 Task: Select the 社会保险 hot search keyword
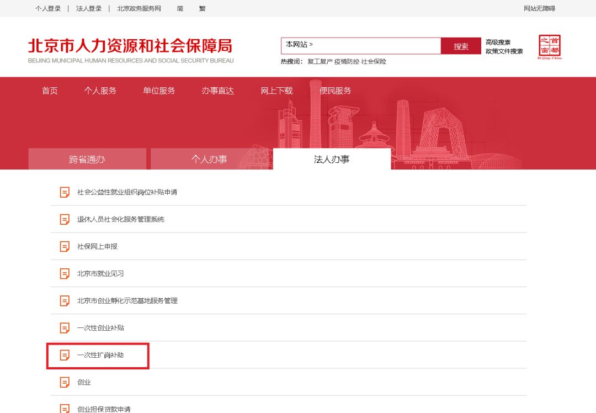374,61
